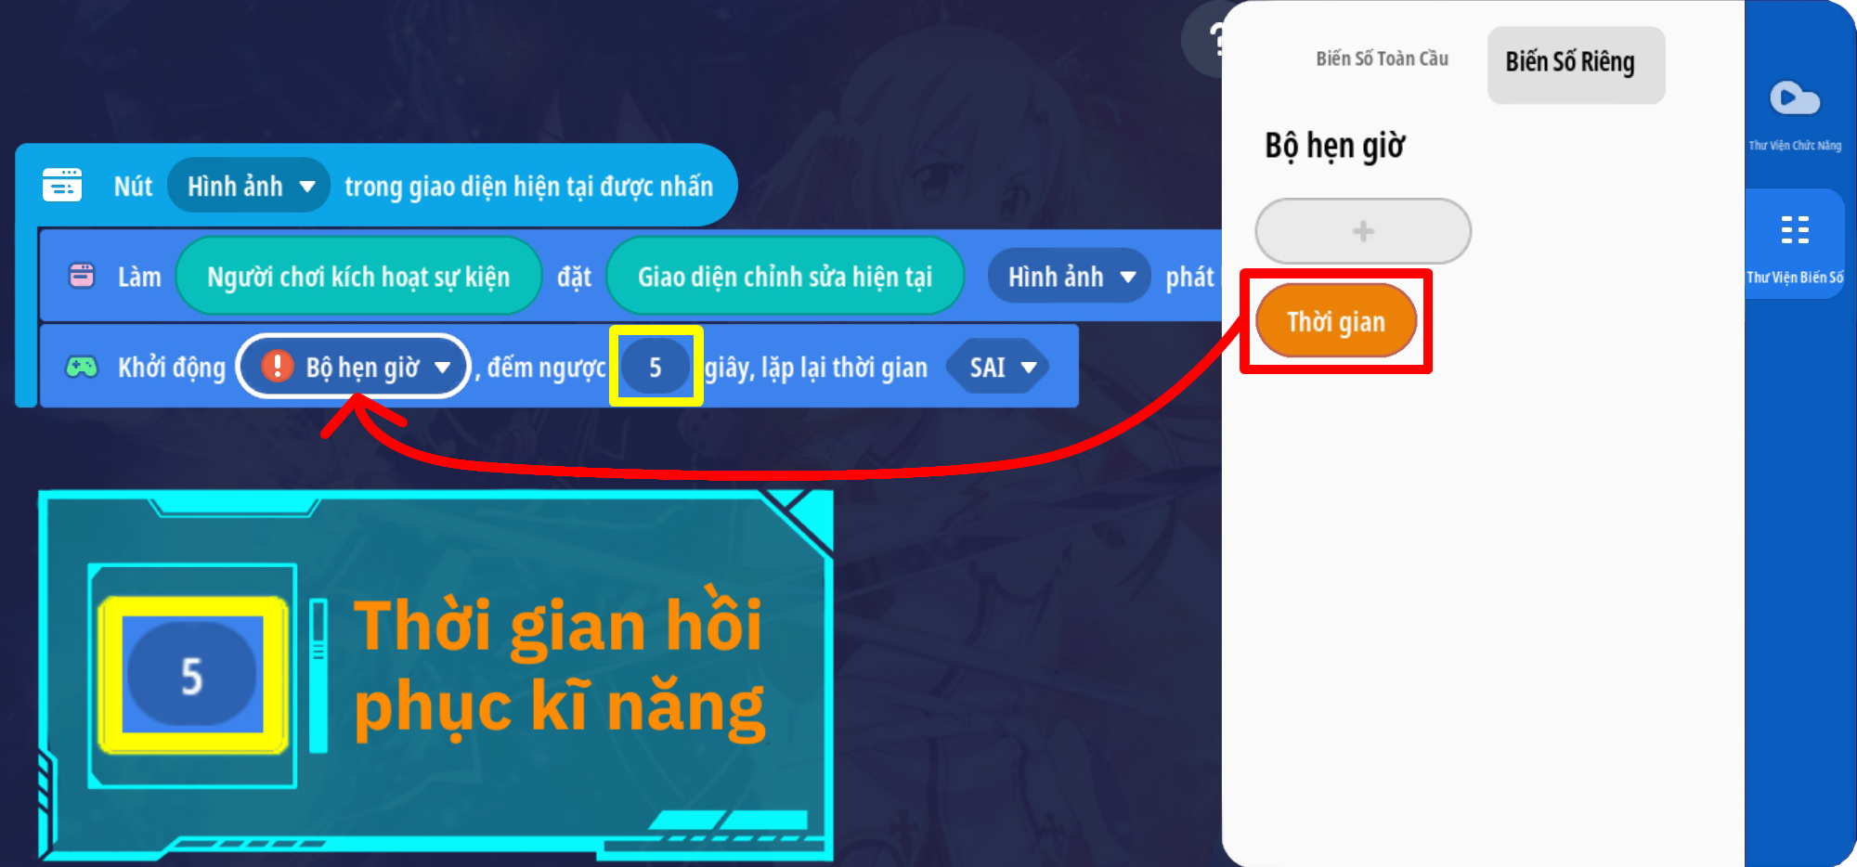Select the orange Thời gian variable
The width and height of the screenshot is (1857, 867).
(1335, 321)
